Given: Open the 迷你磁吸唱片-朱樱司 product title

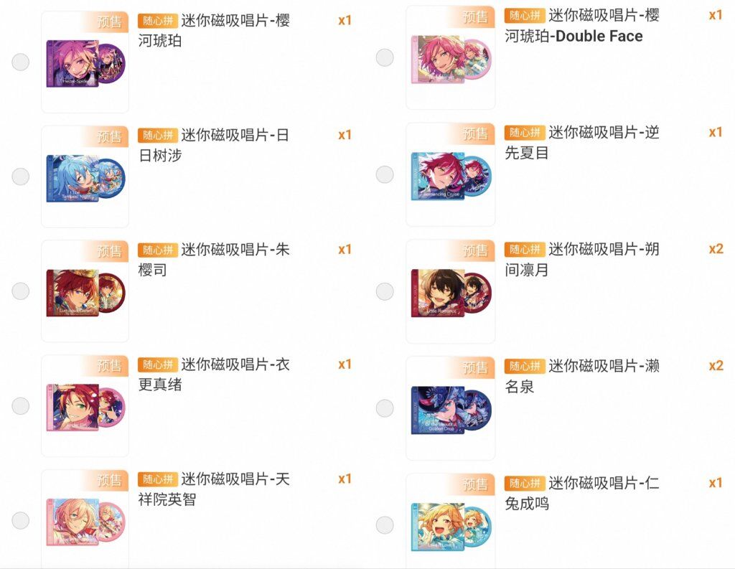Looking at the screenshot, I should pos(213,260).
